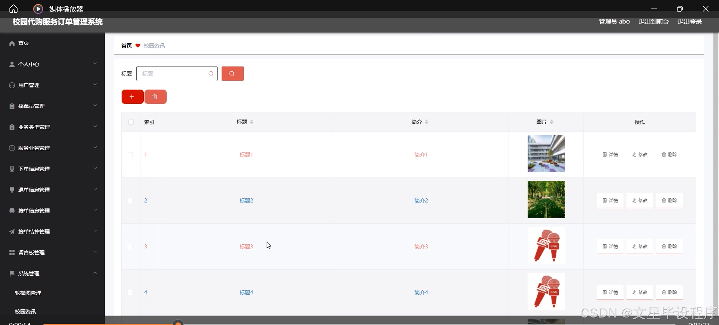Toggle the select-all header checkbox
This screenshot has height=325, width=719.
131,122
